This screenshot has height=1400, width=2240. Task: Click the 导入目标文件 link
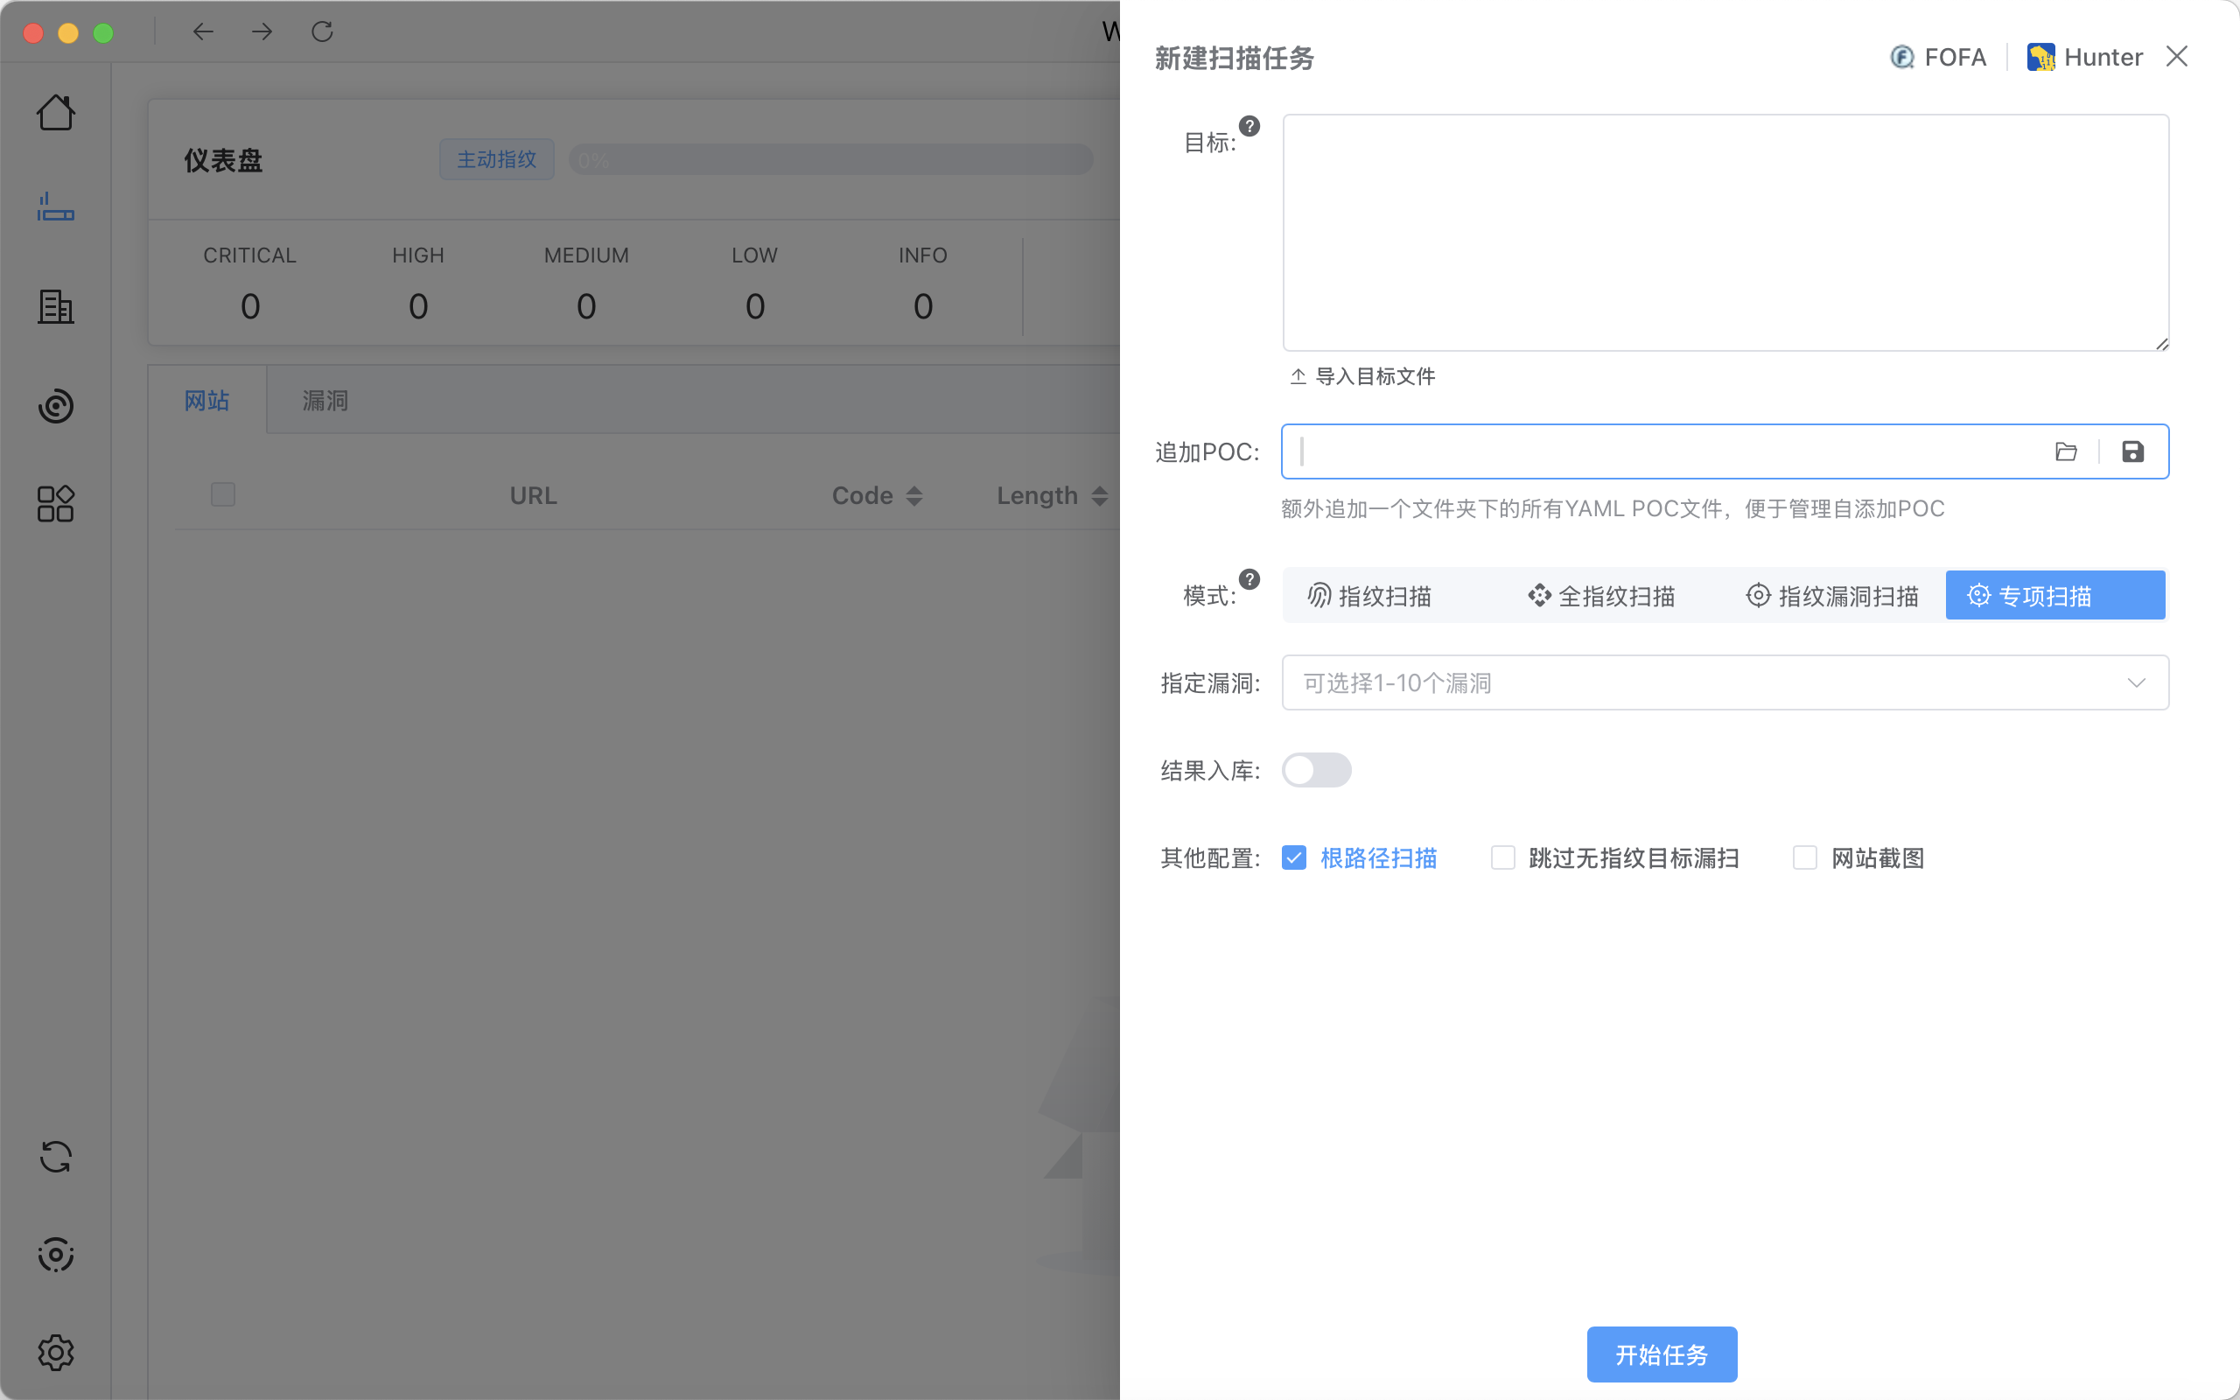(x=1362, y=377)
